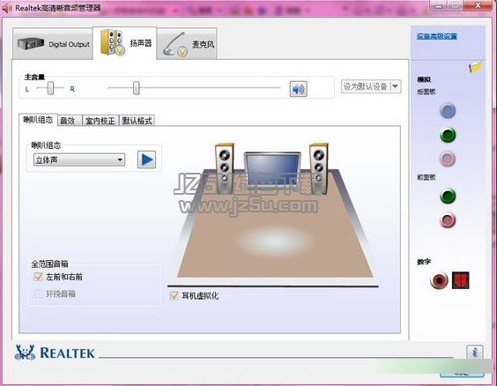Open the 设备高级设置 advanced settings link

click(437, 36)
